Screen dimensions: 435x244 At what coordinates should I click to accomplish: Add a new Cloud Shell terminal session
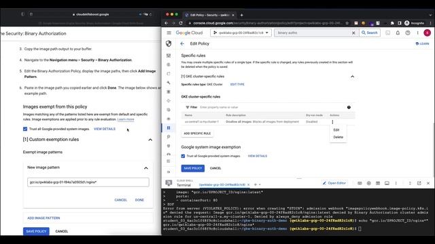[x=256, y=184]
